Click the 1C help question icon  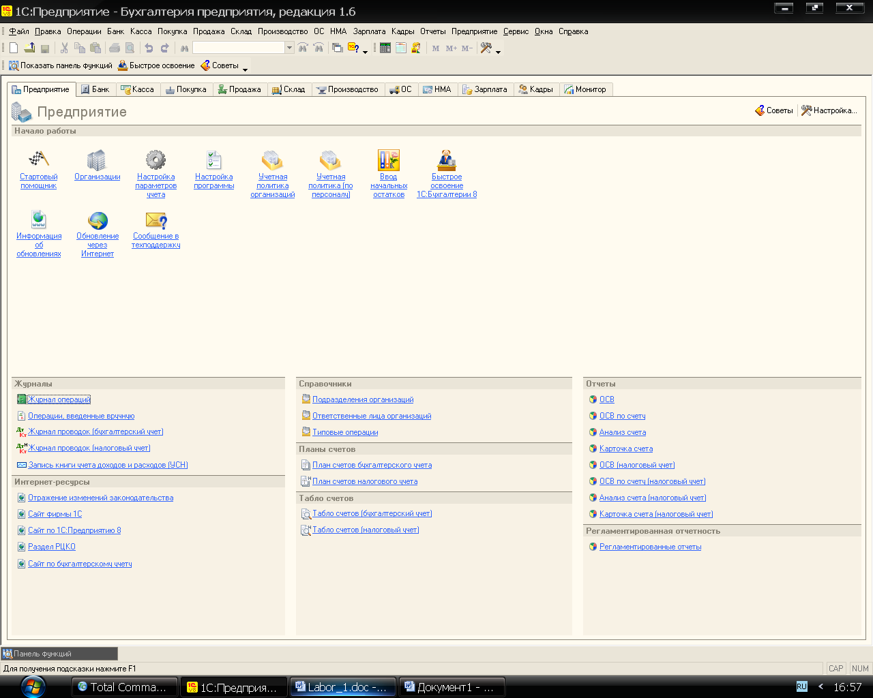[353, 48]
